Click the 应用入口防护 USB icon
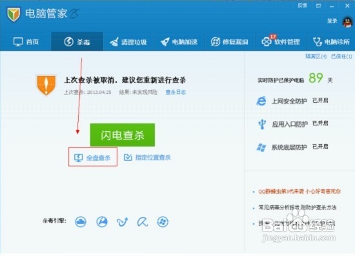This screenshot has height=256, width=355. coord(262,124)
